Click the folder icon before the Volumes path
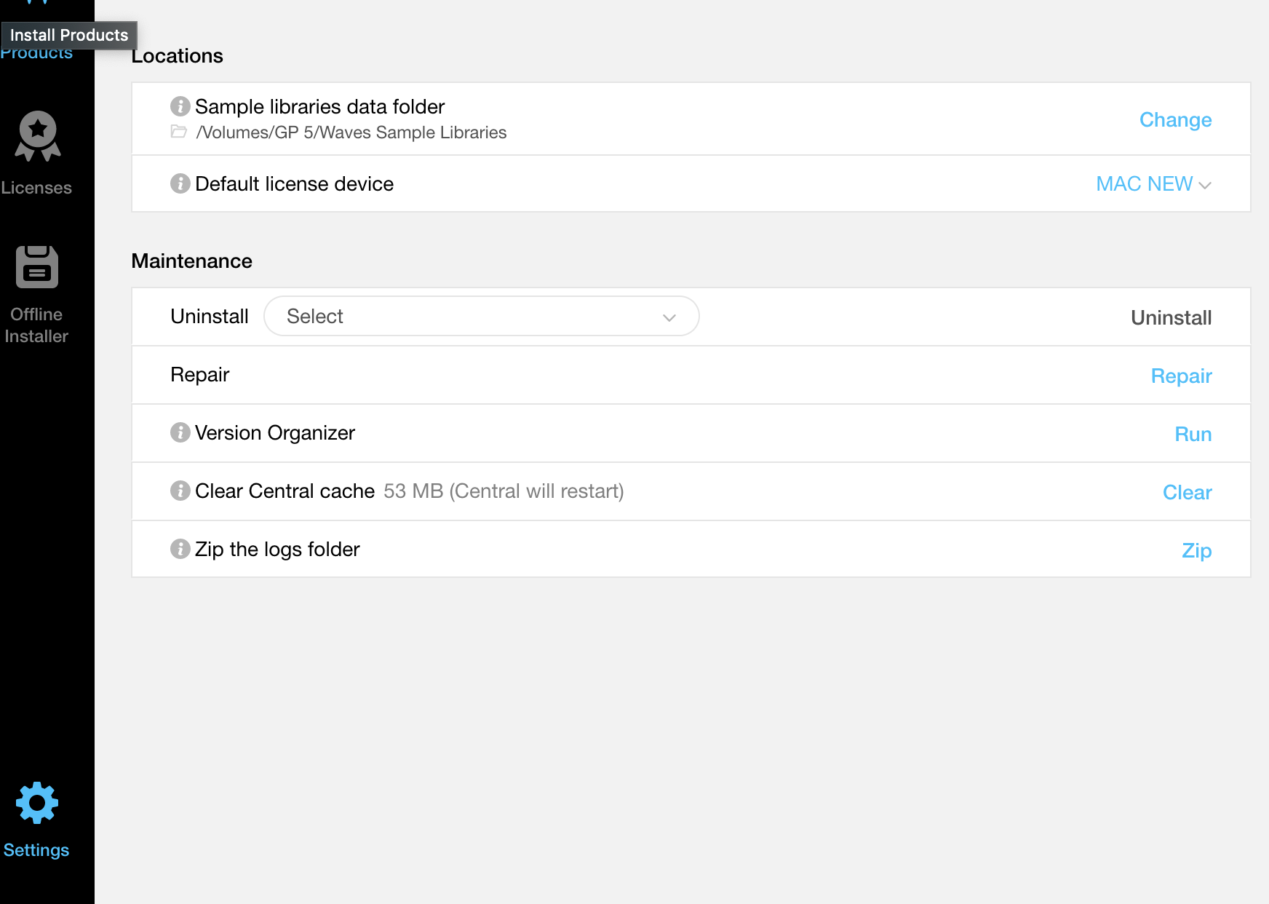1269x904 pixels. click(178, 132)
